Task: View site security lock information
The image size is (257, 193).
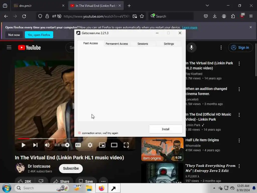Action: coord(47,16)
